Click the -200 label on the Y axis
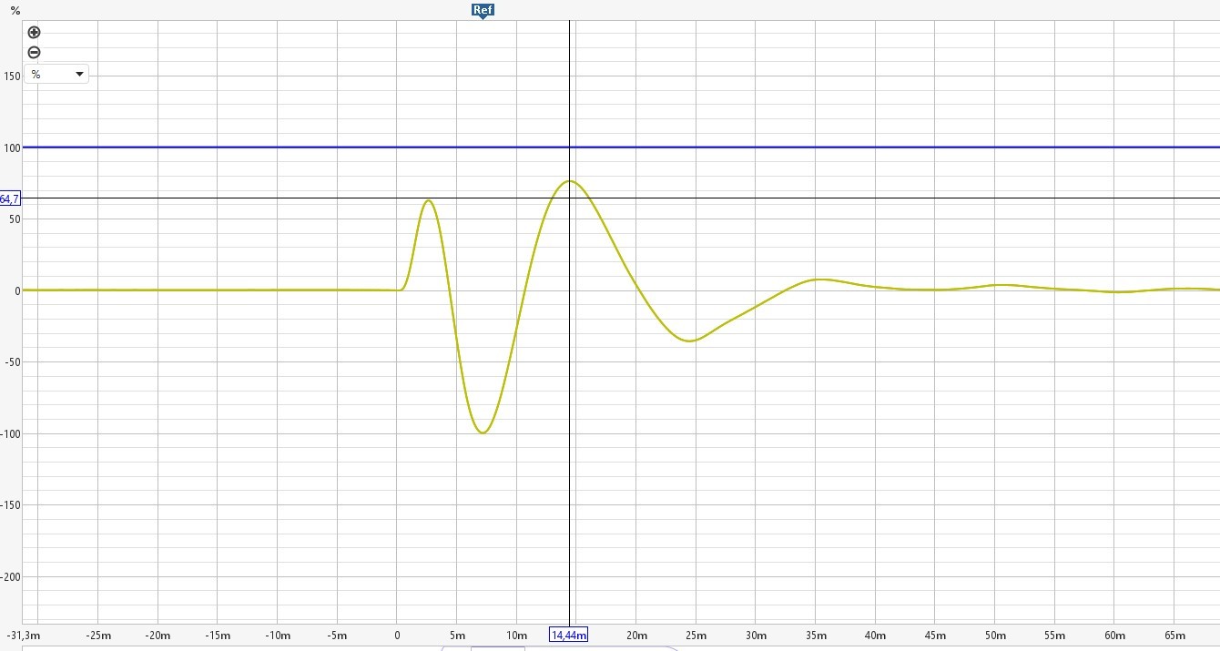This screenshot has width=1220, height=651. pos(11,576)
